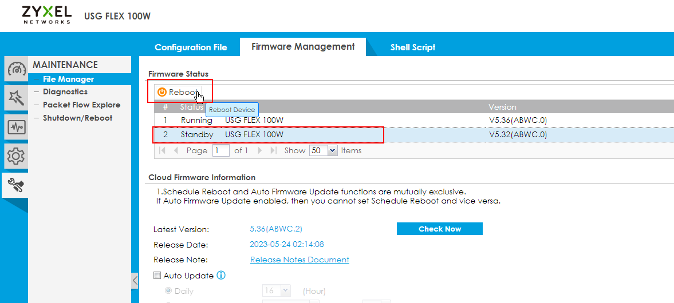
Task: Open the Quick Setup wizard wand icon
Action: [16, 98]
